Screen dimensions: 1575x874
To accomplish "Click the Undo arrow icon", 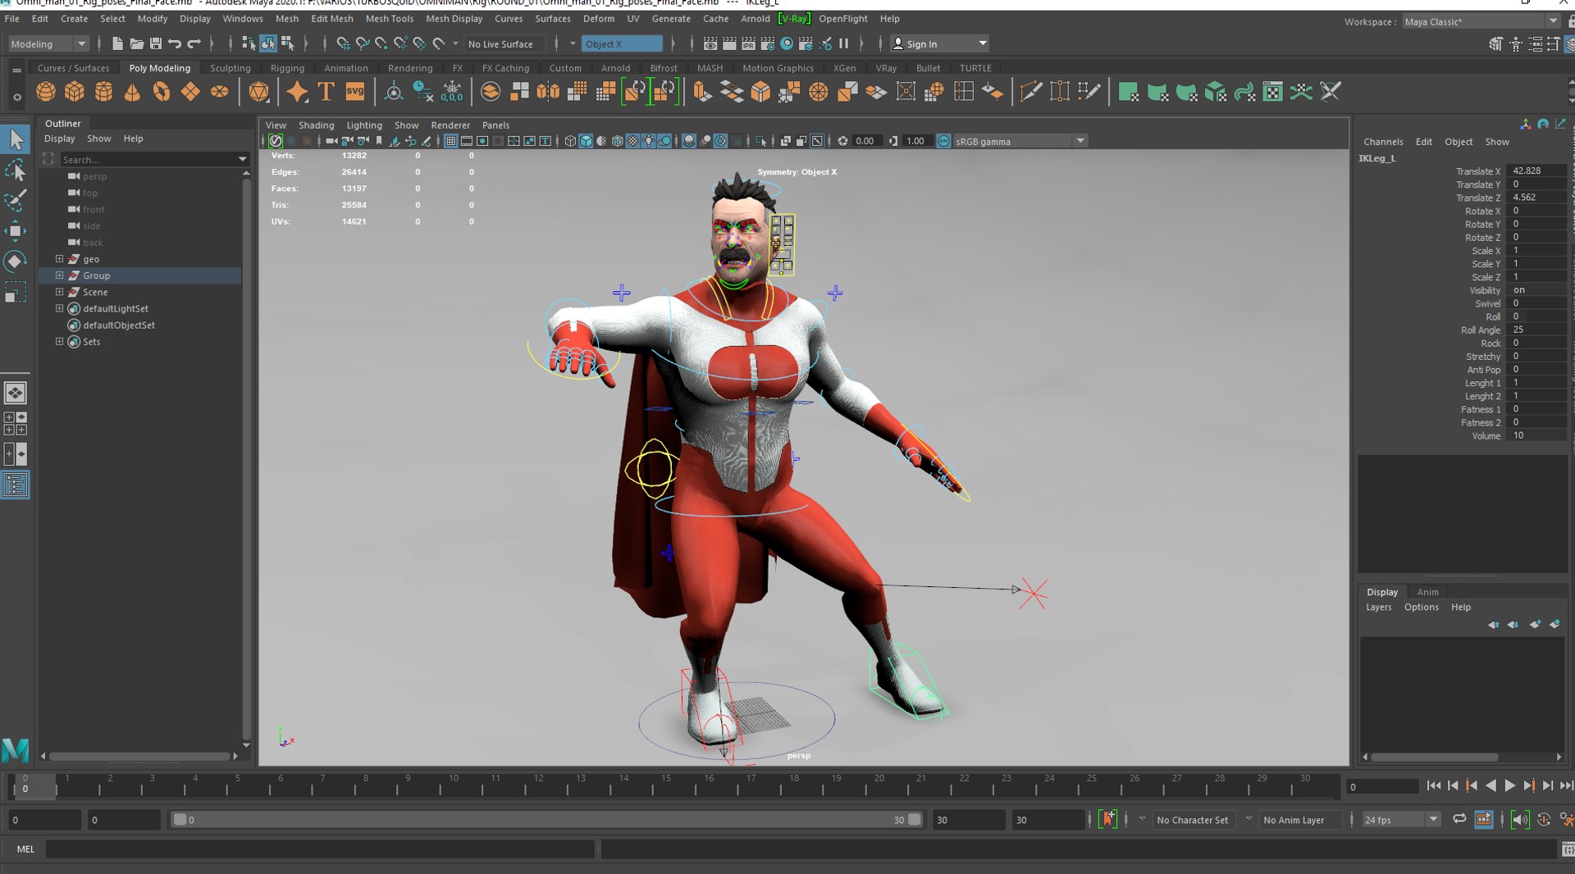I will (175, 43).
